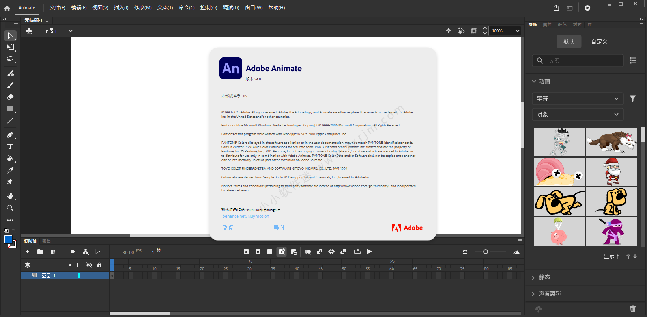The width and height of the screenshot is (647, 317).
Task: Select the Classic Brush tool
Action: [10, 85]
